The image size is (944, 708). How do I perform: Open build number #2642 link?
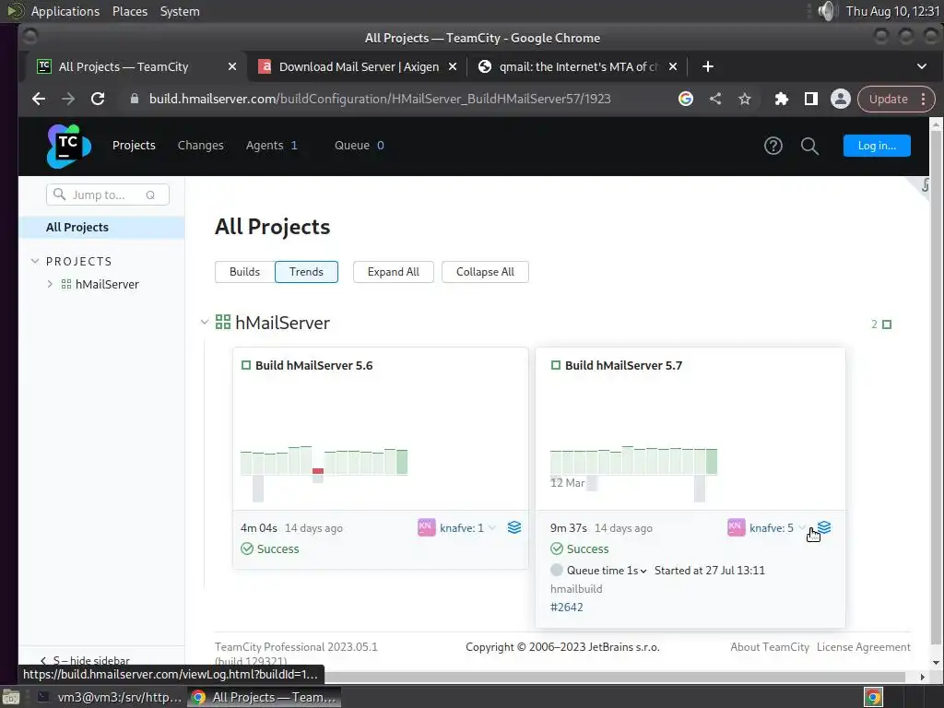(567, 607)
